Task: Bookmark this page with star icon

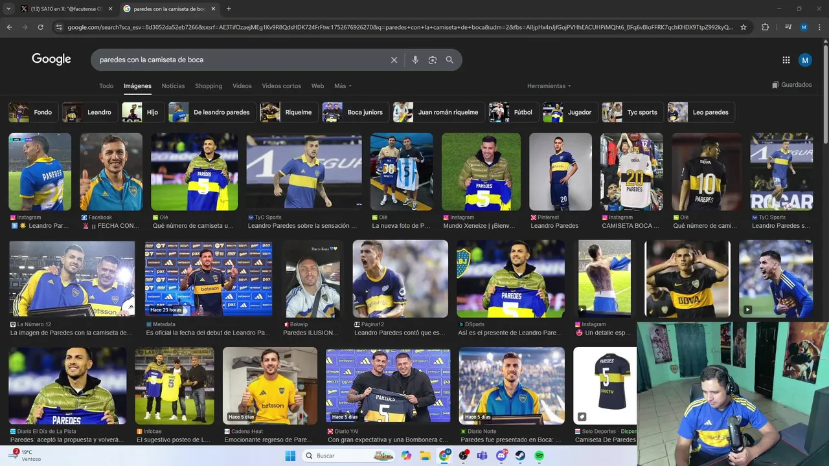Action: [744, 27]
